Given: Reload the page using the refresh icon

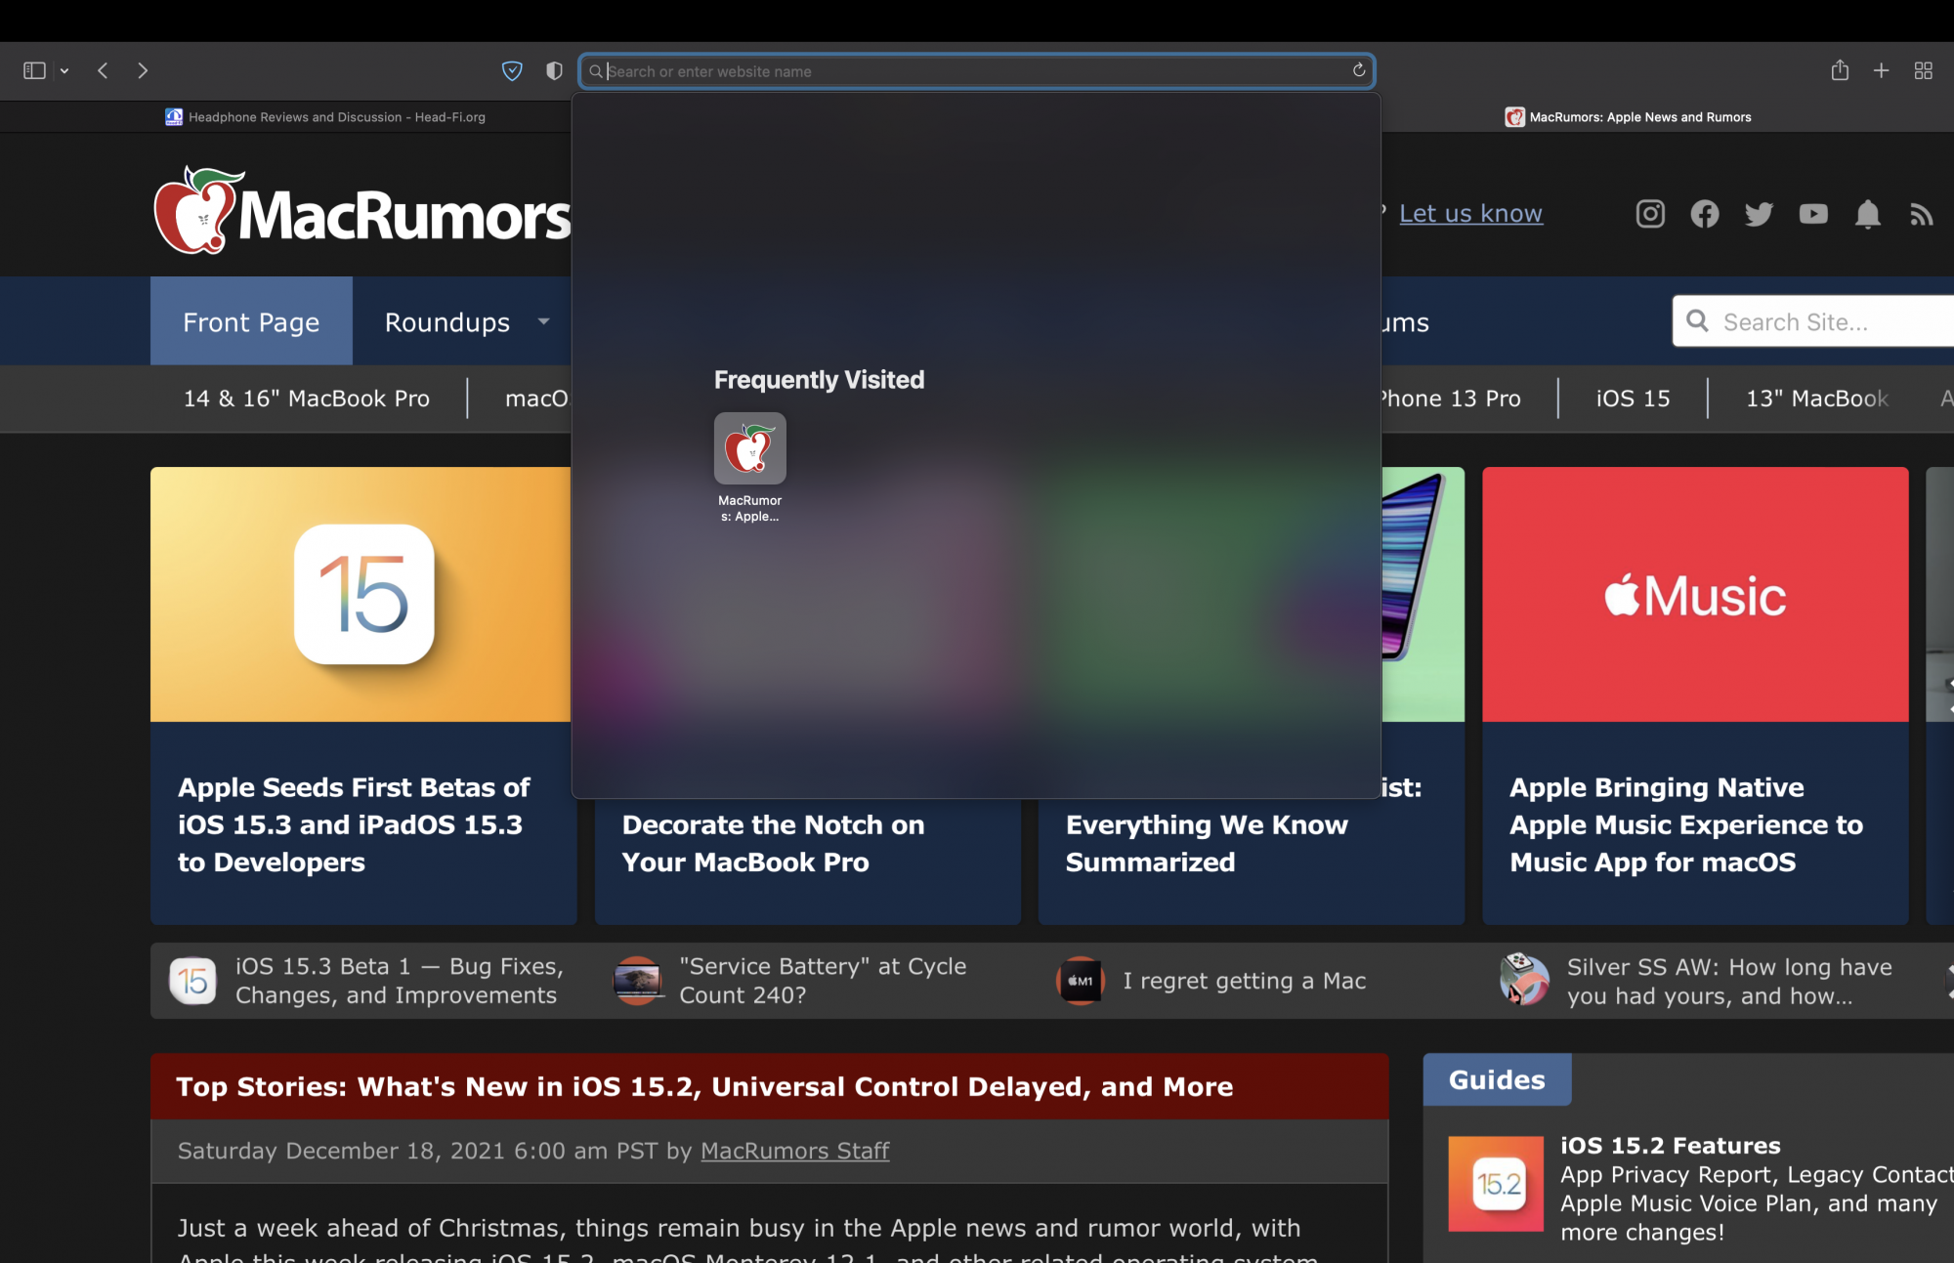Looking at the screenshot, I should [1358, 70].
